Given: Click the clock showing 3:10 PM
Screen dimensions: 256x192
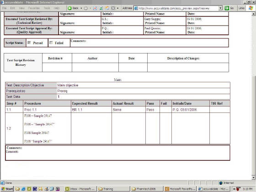Looking at the screenshot, I should point(247,189).
